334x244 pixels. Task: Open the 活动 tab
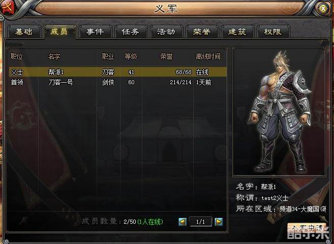(166, 32)
